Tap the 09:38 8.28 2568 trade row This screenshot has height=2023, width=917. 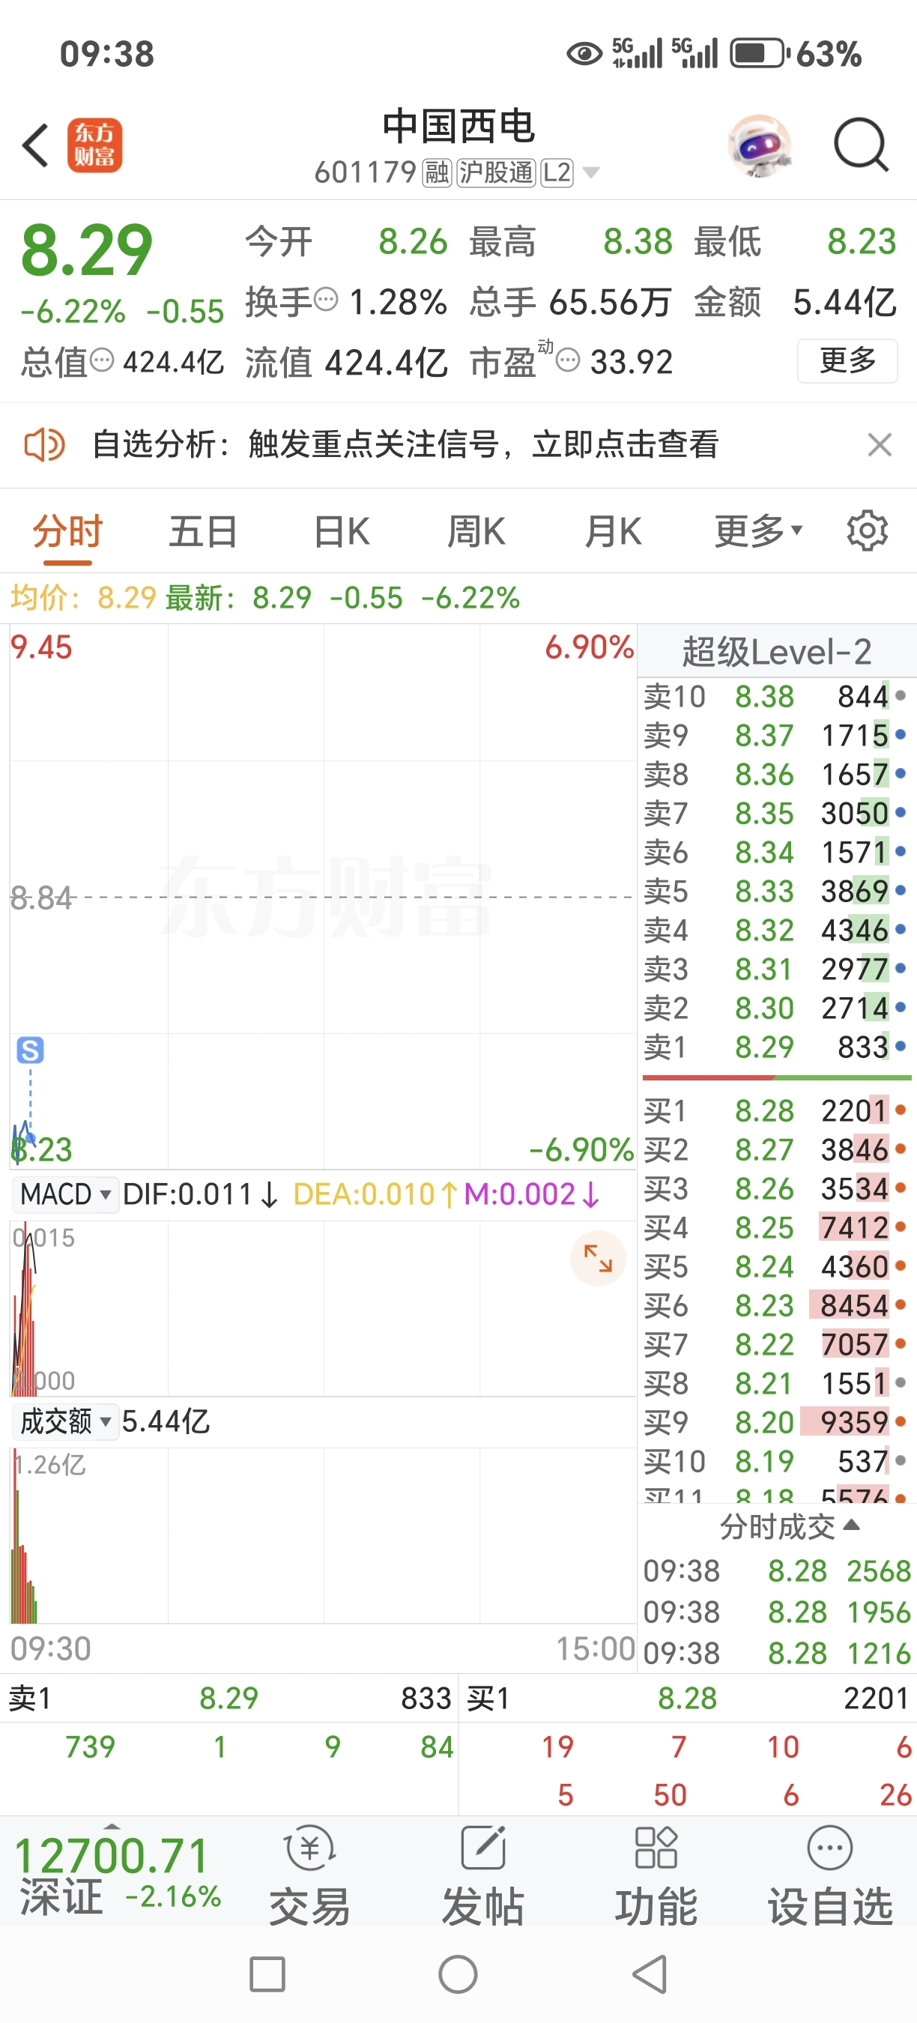(776, 1570)
